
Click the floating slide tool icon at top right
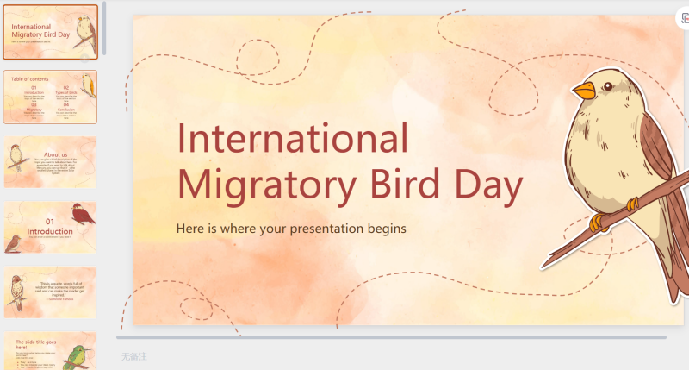(x=683, y=18)
